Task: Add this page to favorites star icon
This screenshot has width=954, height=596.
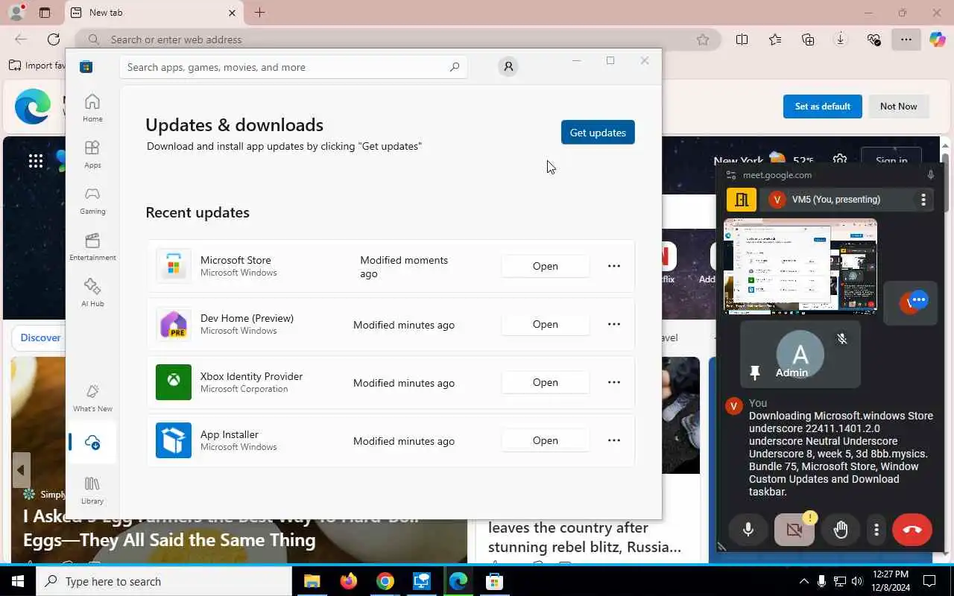Action: [703, 39]
